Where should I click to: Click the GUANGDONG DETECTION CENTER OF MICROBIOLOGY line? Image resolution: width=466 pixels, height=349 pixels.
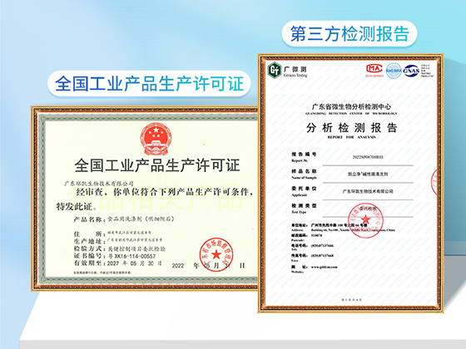point(351,113)
